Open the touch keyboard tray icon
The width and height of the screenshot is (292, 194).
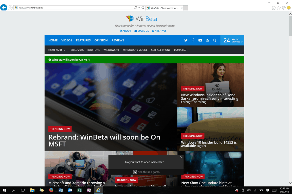(274, 190)
